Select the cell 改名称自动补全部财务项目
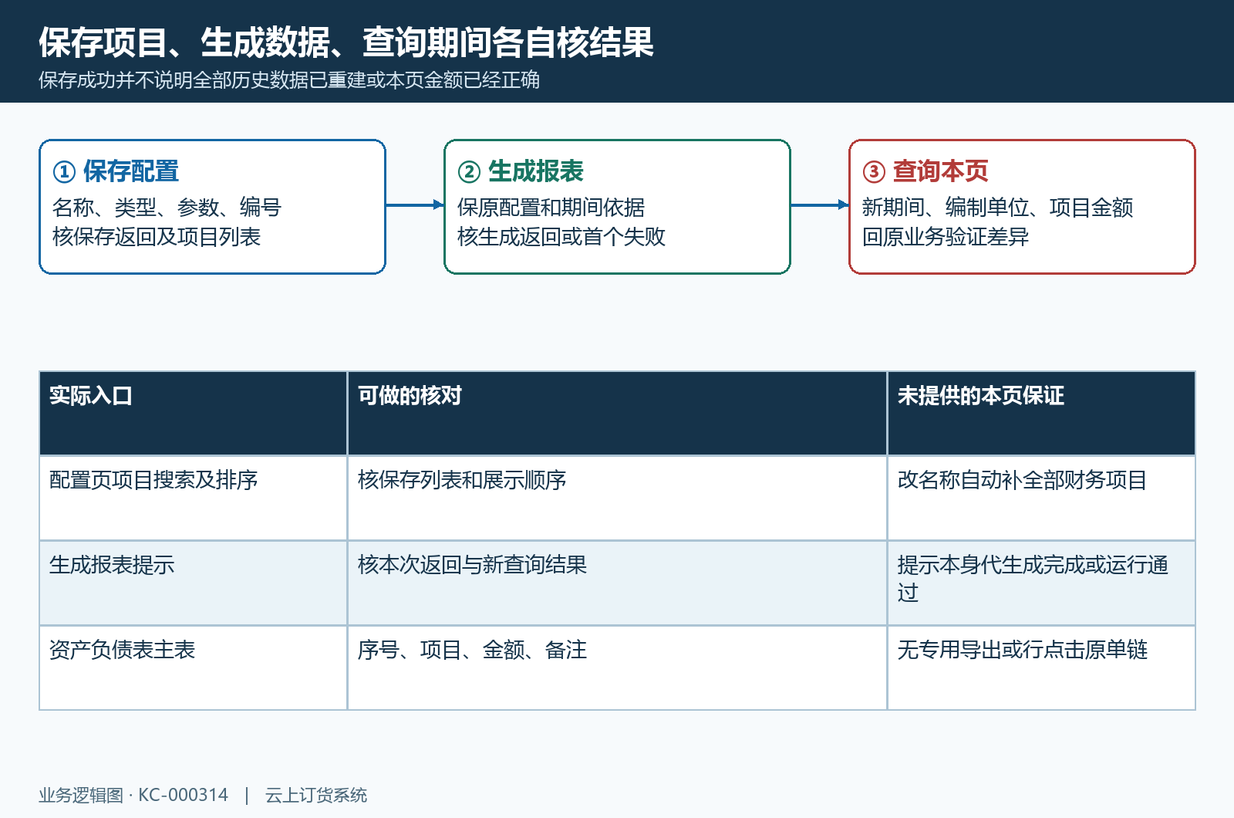This screenshot has width=1234, height=818. tap(1041, 499)
